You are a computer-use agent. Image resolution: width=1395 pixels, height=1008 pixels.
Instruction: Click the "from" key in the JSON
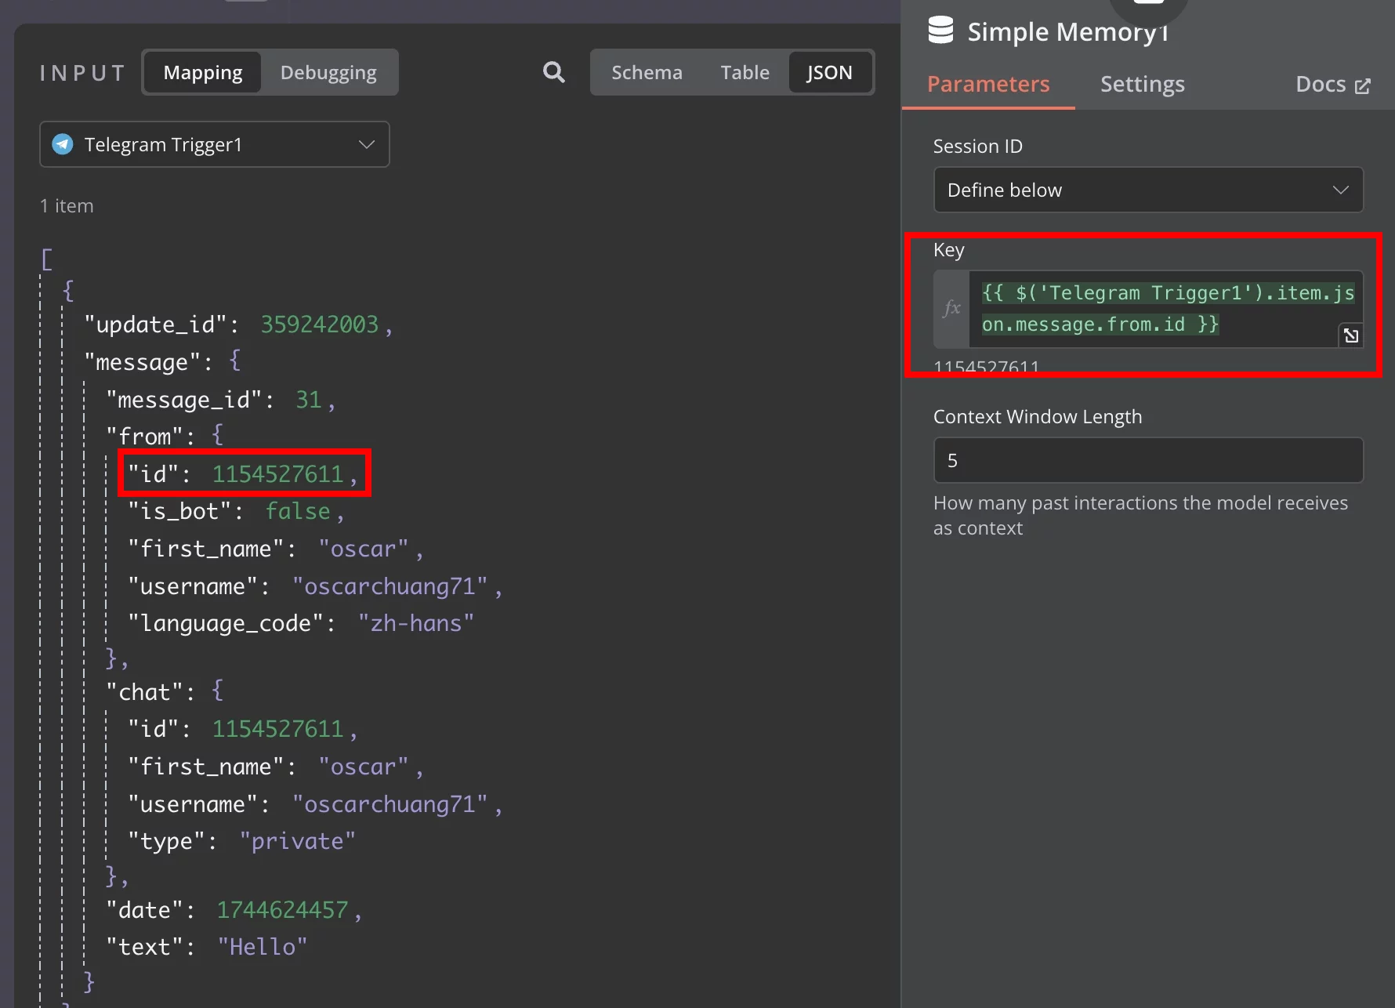point(145,436)
